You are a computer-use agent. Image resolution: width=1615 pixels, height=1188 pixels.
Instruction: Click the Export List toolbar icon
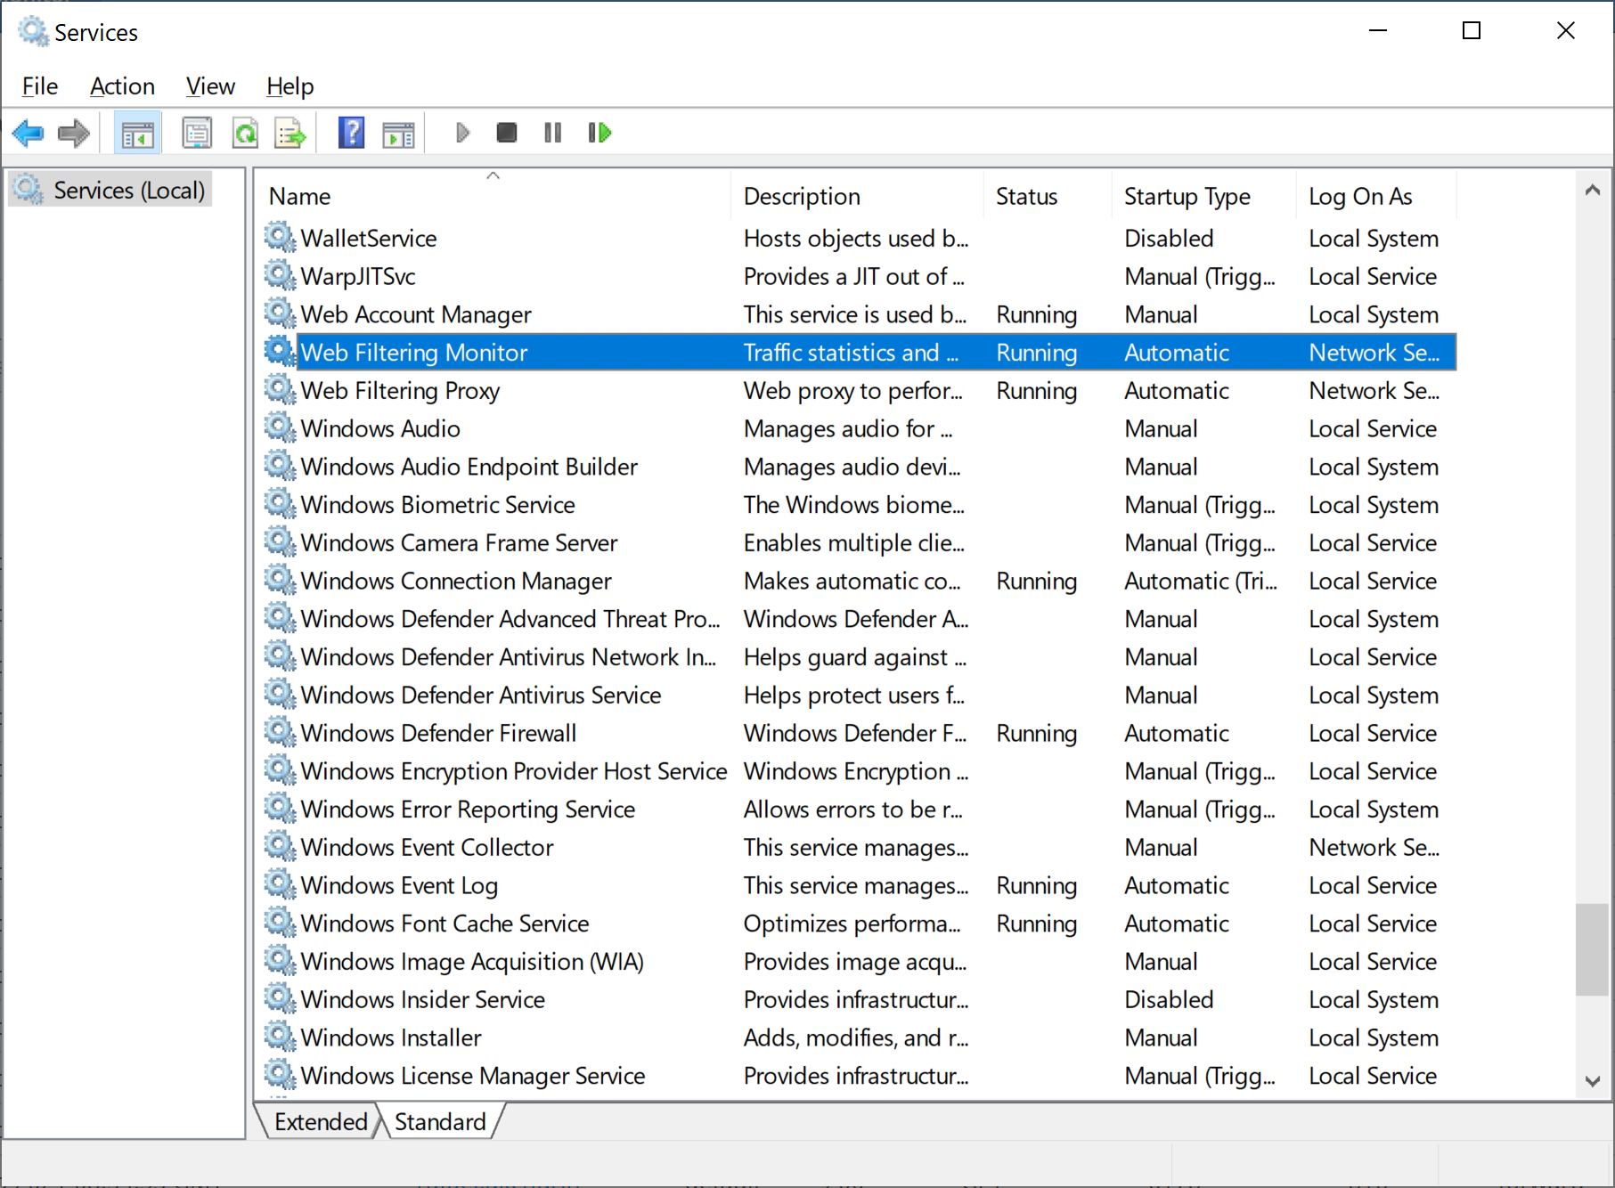(x=290, y=134)
